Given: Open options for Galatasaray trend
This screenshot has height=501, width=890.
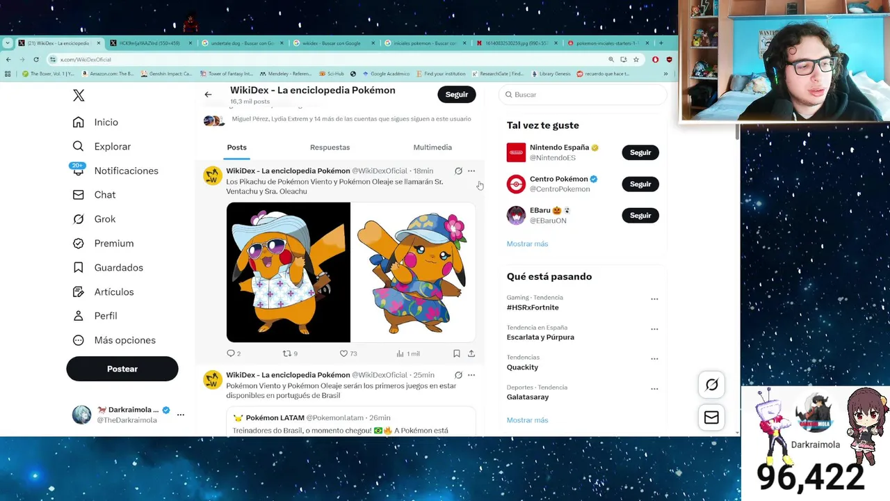Looking at the screenshot, I should [654, 389].
